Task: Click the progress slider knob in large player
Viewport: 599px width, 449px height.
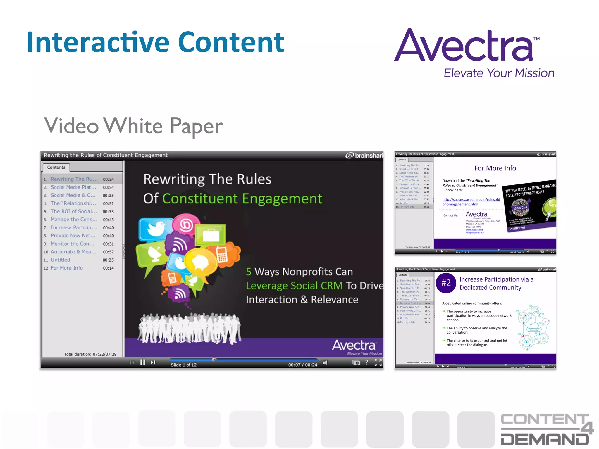Action: 214,360
